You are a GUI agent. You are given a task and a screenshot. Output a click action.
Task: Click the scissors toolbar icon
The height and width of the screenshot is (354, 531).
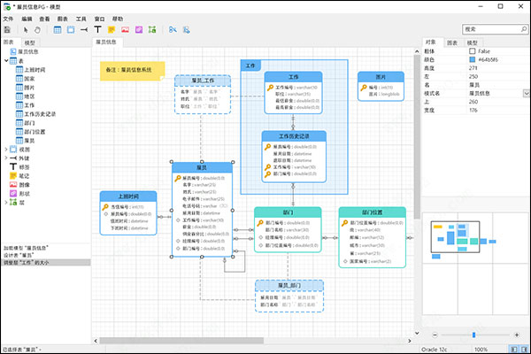[x=173, y=30]
